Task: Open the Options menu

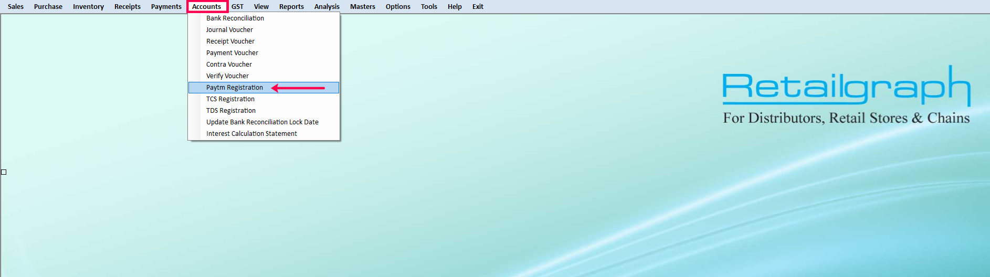Action: (398, 7)
